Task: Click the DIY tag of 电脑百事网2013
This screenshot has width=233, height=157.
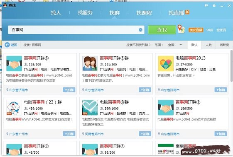Action: pos(194,69)
